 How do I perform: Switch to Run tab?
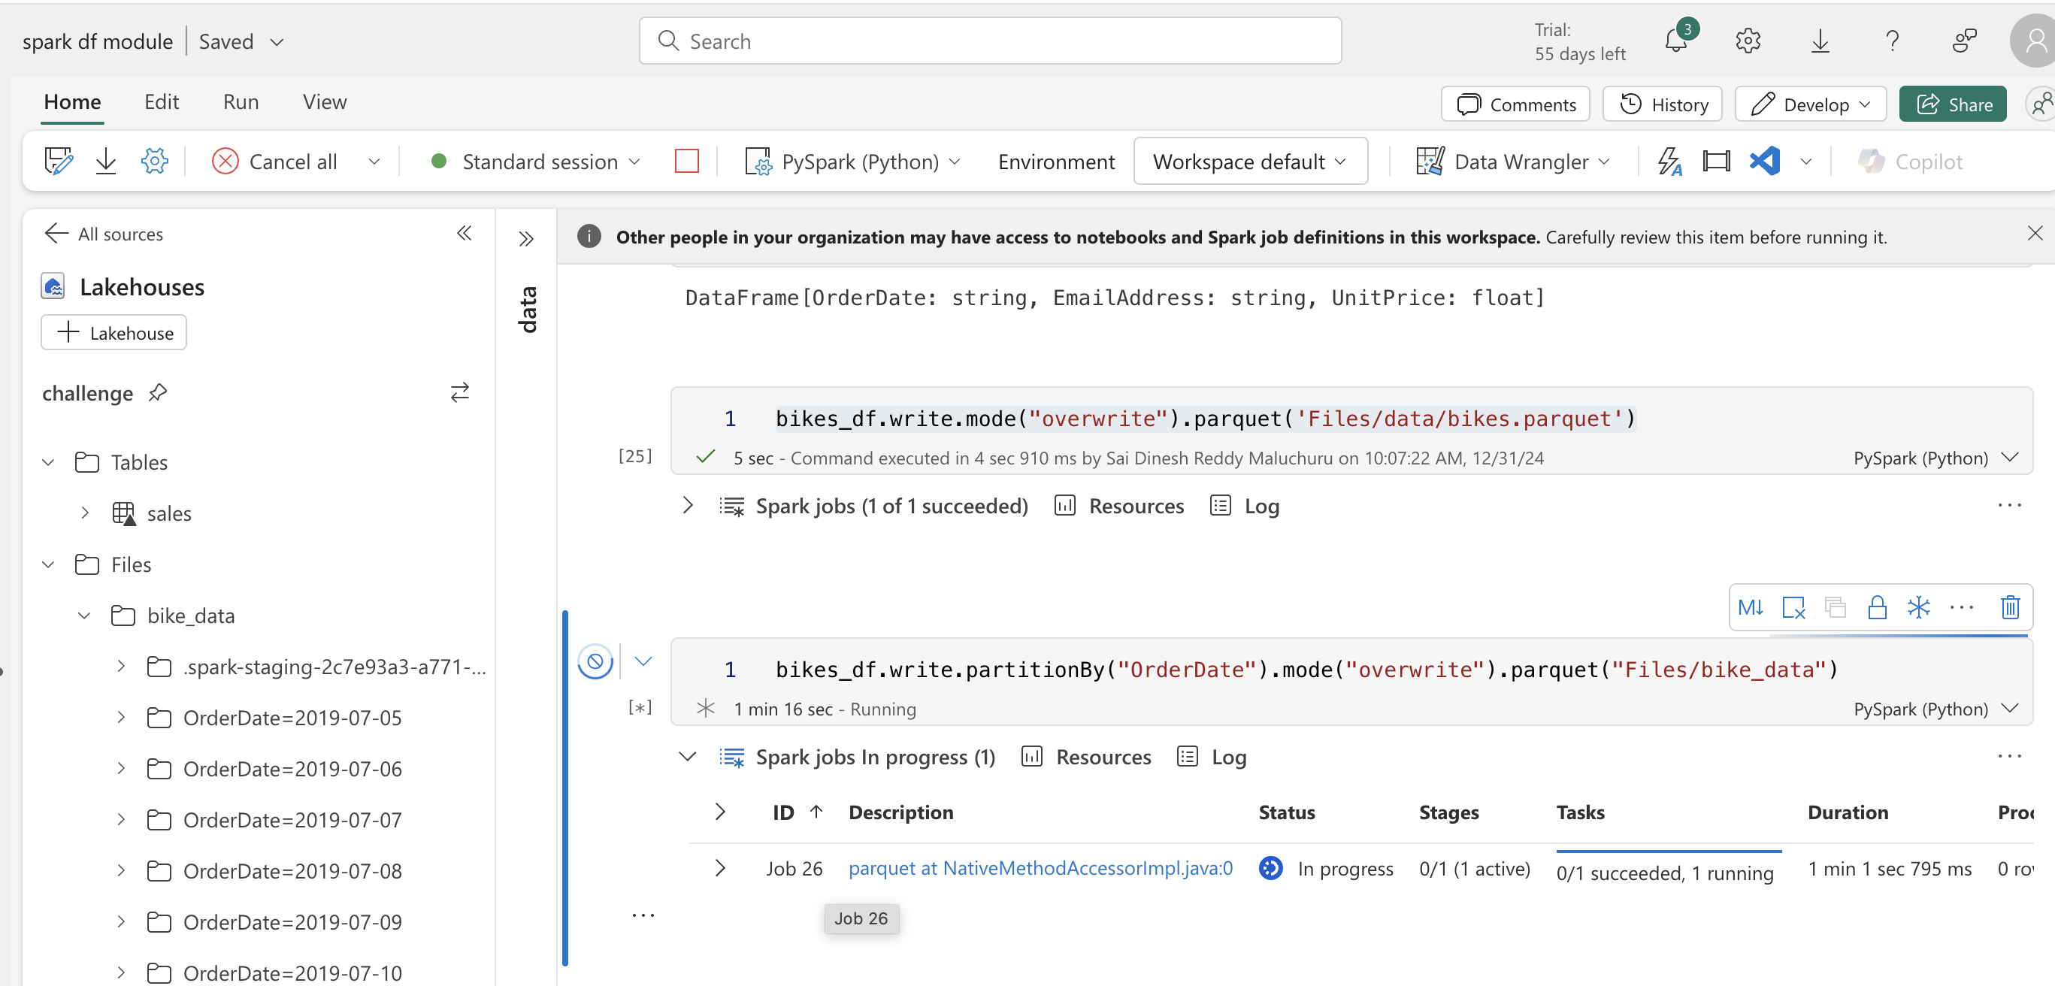click(x=240, y=102)
